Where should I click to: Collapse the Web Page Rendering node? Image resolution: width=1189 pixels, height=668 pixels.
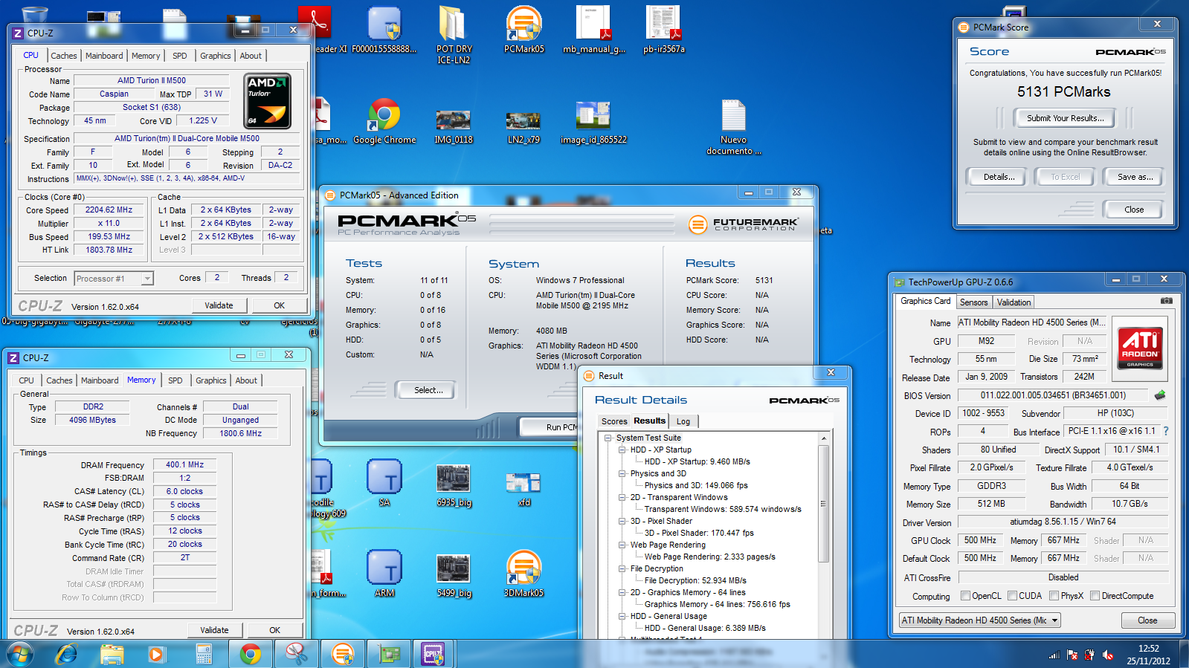622,545
